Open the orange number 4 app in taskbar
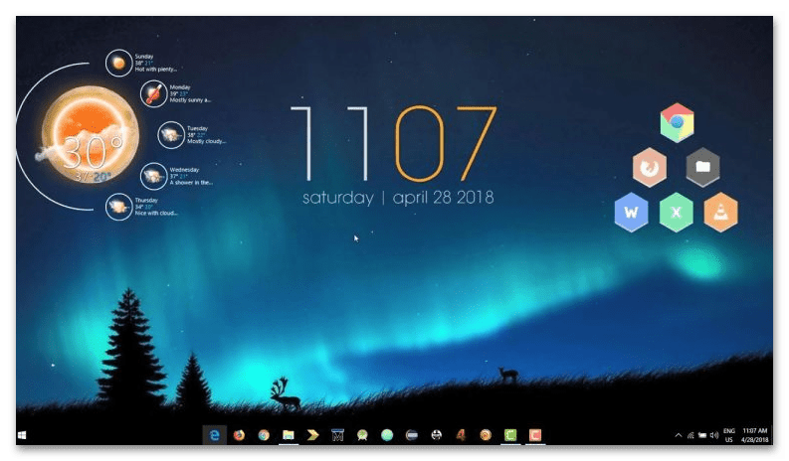Screen dimensions: 789x461 coord(461,435)
